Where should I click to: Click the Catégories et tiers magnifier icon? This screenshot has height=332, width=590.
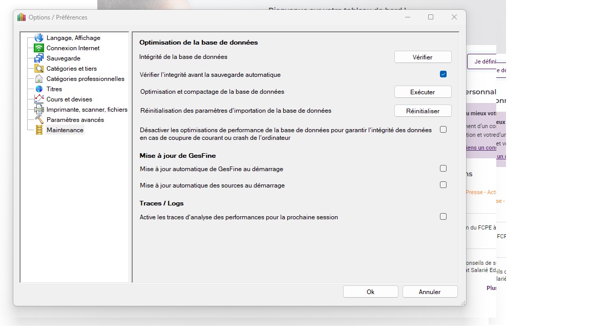pos(39,69)
